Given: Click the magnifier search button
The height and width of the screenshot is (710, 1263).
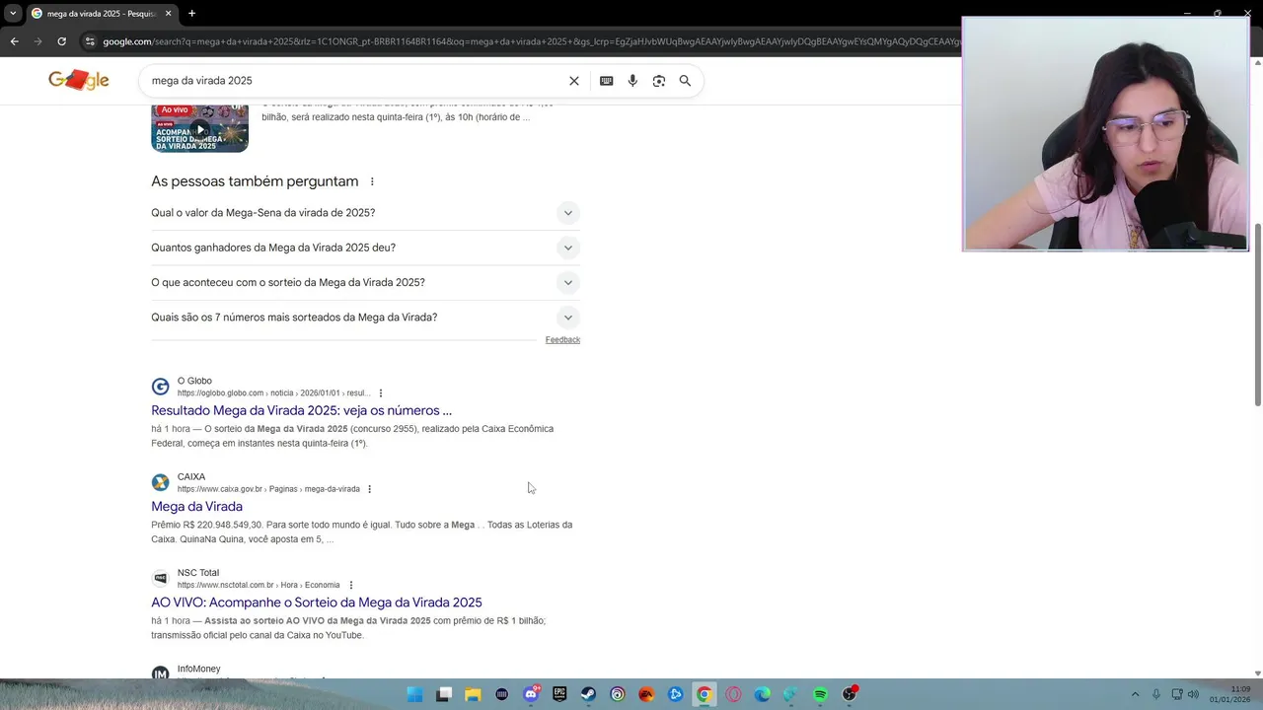Looking at the screenshot, I should 685,81.
